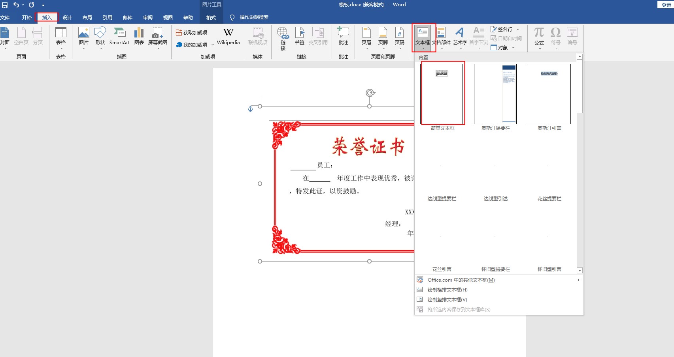Viewport: 674px width, 357px height.
Task: Insert object (对象)
Action: (500, 47)
